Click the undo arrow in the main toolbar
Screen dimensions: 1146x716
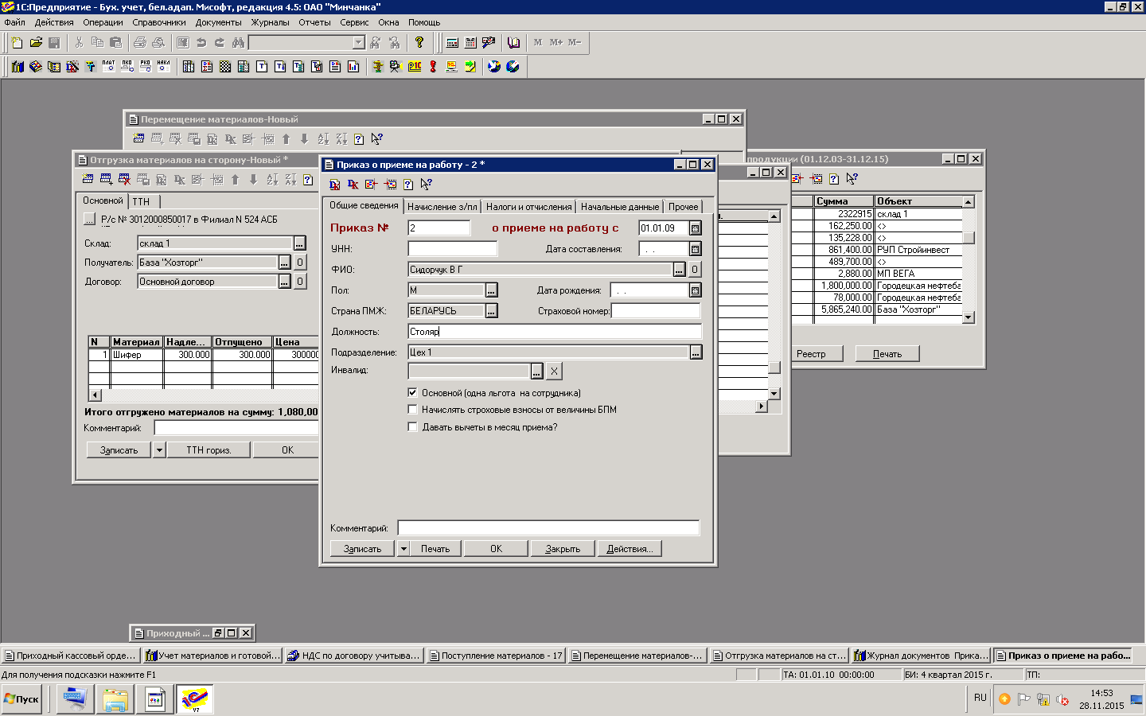[201, 42]
